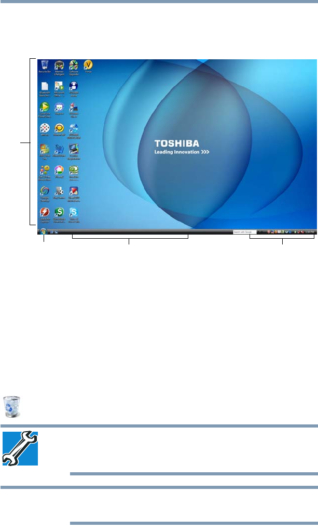Open the Napster cat-face desktop shortcut
The height and width of the screenshot is (530, 318).
[59, 109]
